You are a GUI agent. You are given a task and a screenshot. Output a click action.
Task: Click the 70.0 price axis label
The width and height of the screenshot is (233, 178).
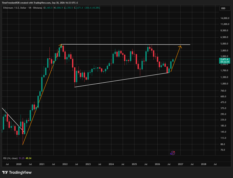point(223,150)
